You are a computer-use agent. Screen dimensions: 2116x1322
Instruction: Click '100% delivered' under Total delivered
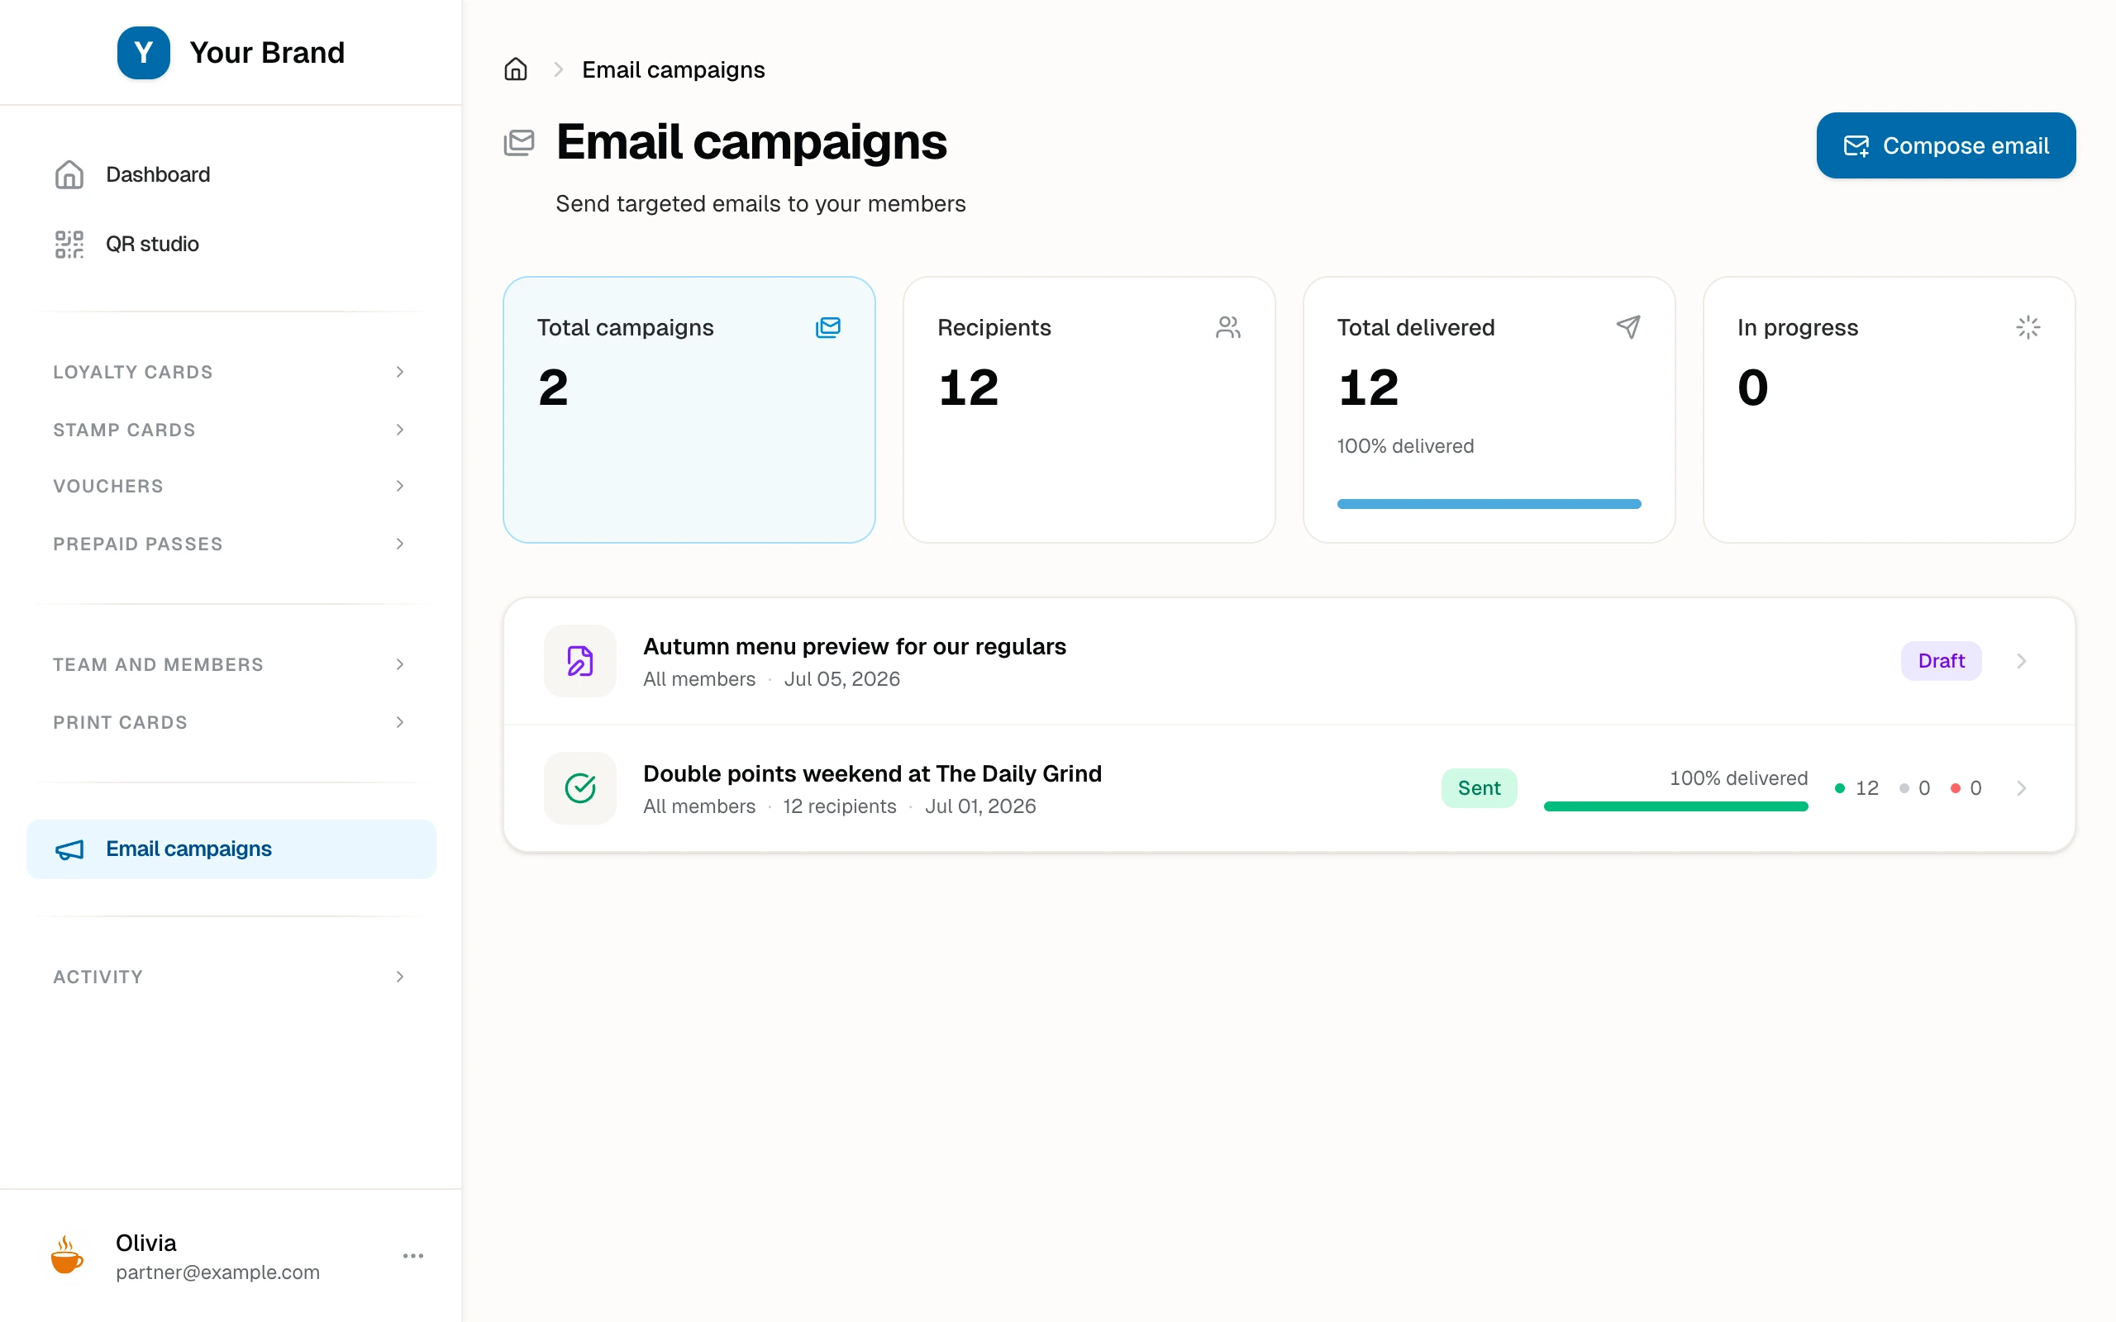1405,446
